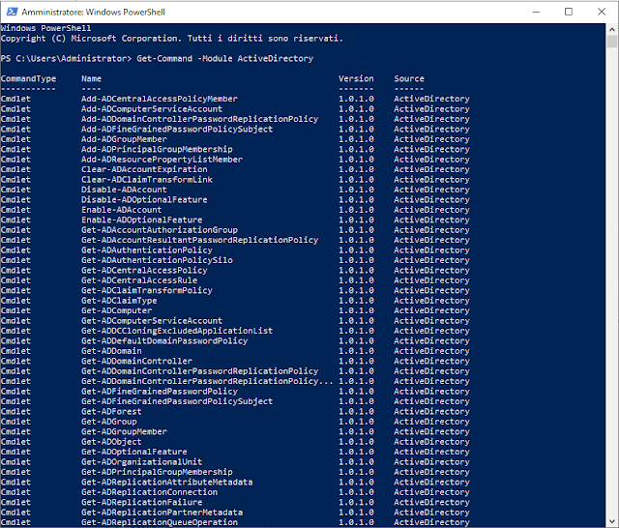Click the window title text 'Amministratore: Windows PowerShell'
619x528 pixels.
93,13
